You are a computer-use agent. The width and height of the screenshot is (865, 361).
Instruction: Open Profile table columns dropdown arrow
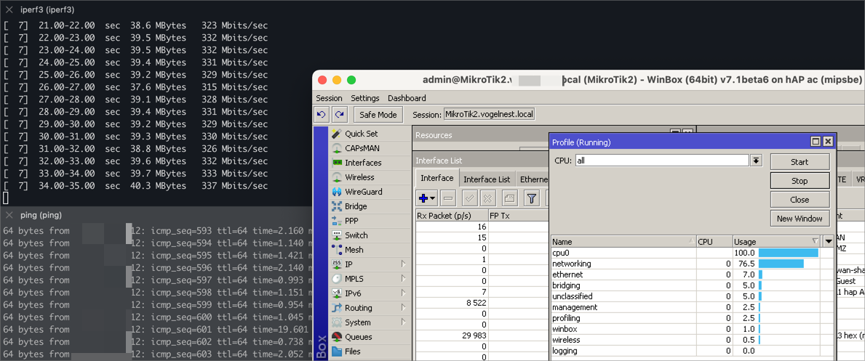[x=828, y=241]
